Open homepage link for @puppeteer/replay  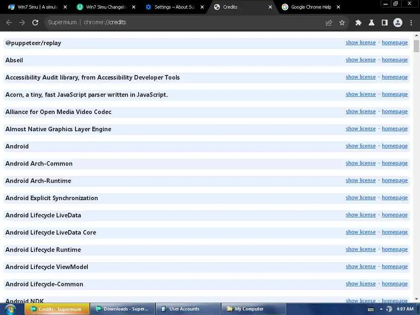pyautogui.click(x=395, y=43)
